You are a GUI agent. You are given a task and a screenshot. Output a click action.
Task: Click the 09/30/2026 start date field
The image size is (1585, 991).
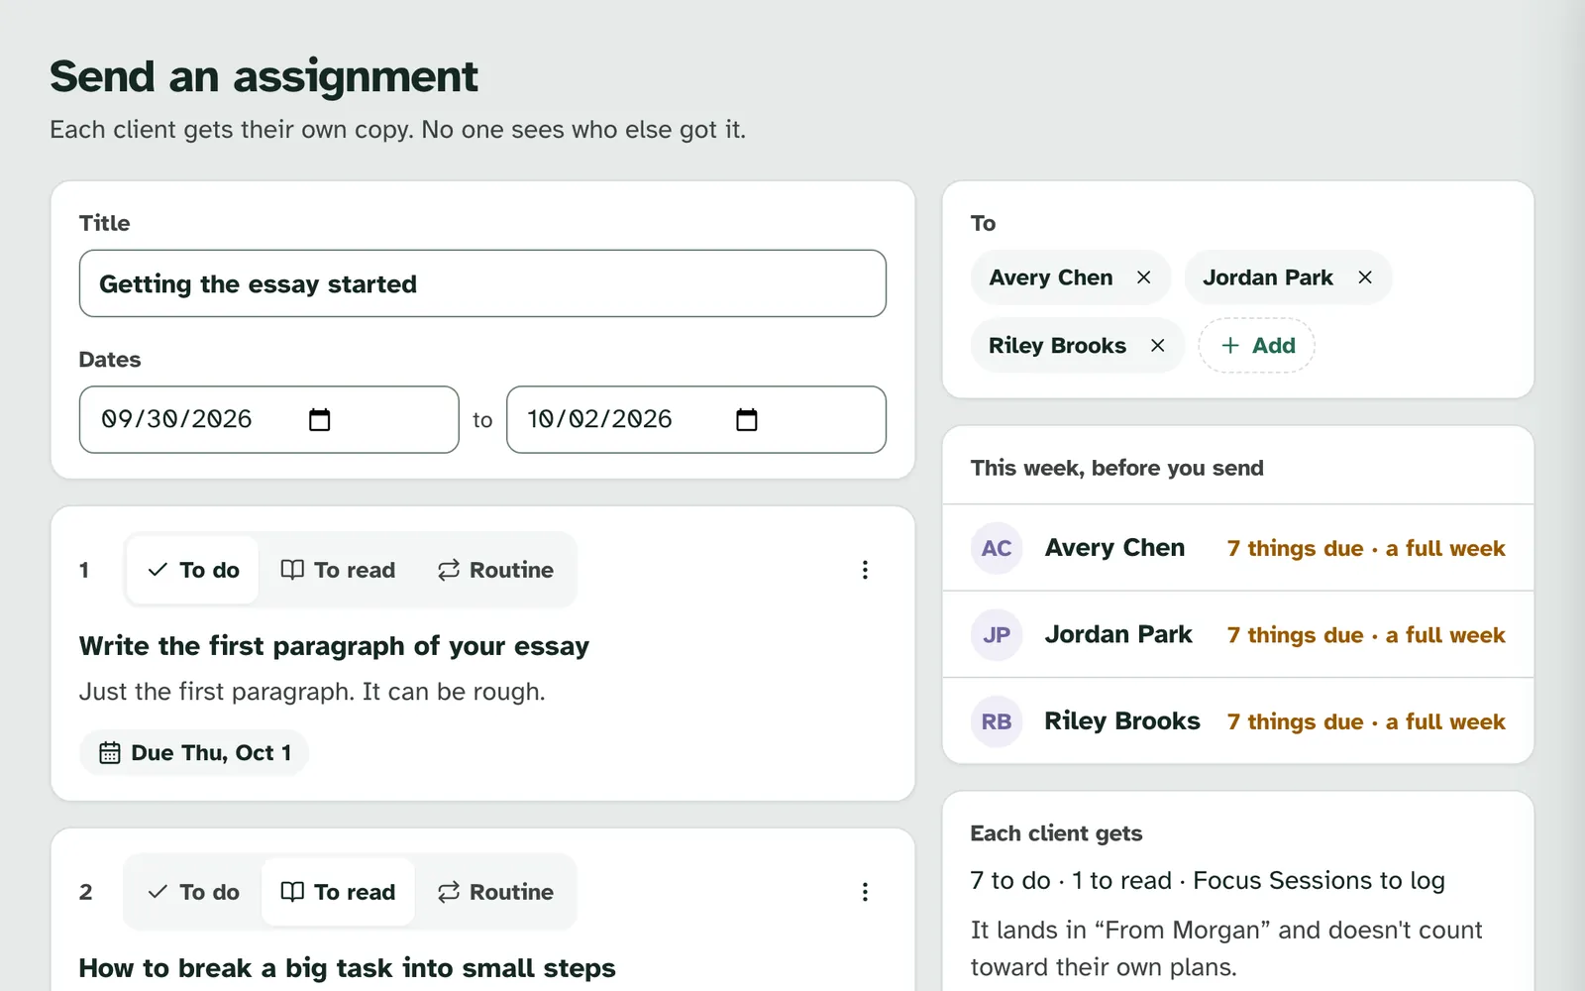(269, 420)
